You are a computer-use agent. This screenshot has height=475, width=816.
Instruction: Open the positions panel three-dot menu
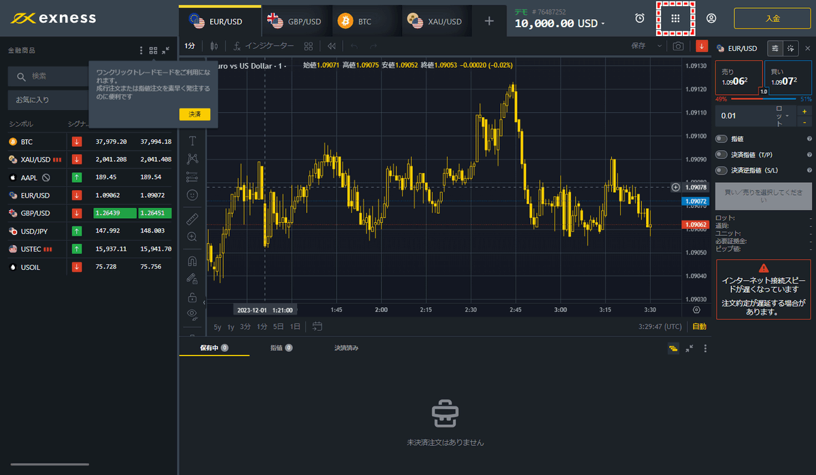click(705, 348)
